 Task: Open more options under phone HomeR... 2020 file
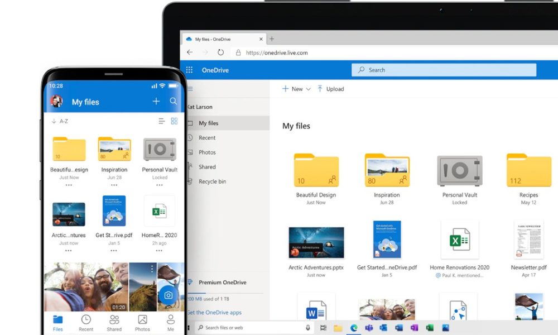(159, 251)
